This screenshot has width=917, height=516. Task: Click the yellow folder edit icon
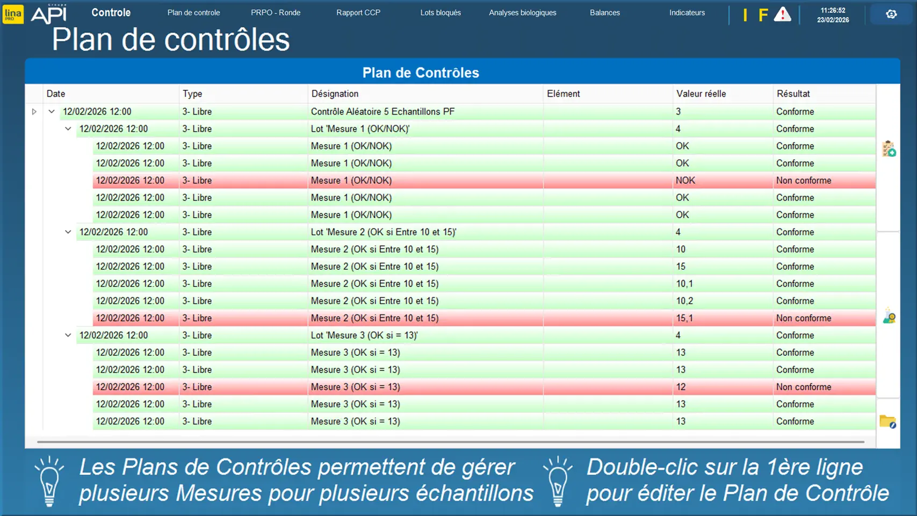click(x=887, y=422)
